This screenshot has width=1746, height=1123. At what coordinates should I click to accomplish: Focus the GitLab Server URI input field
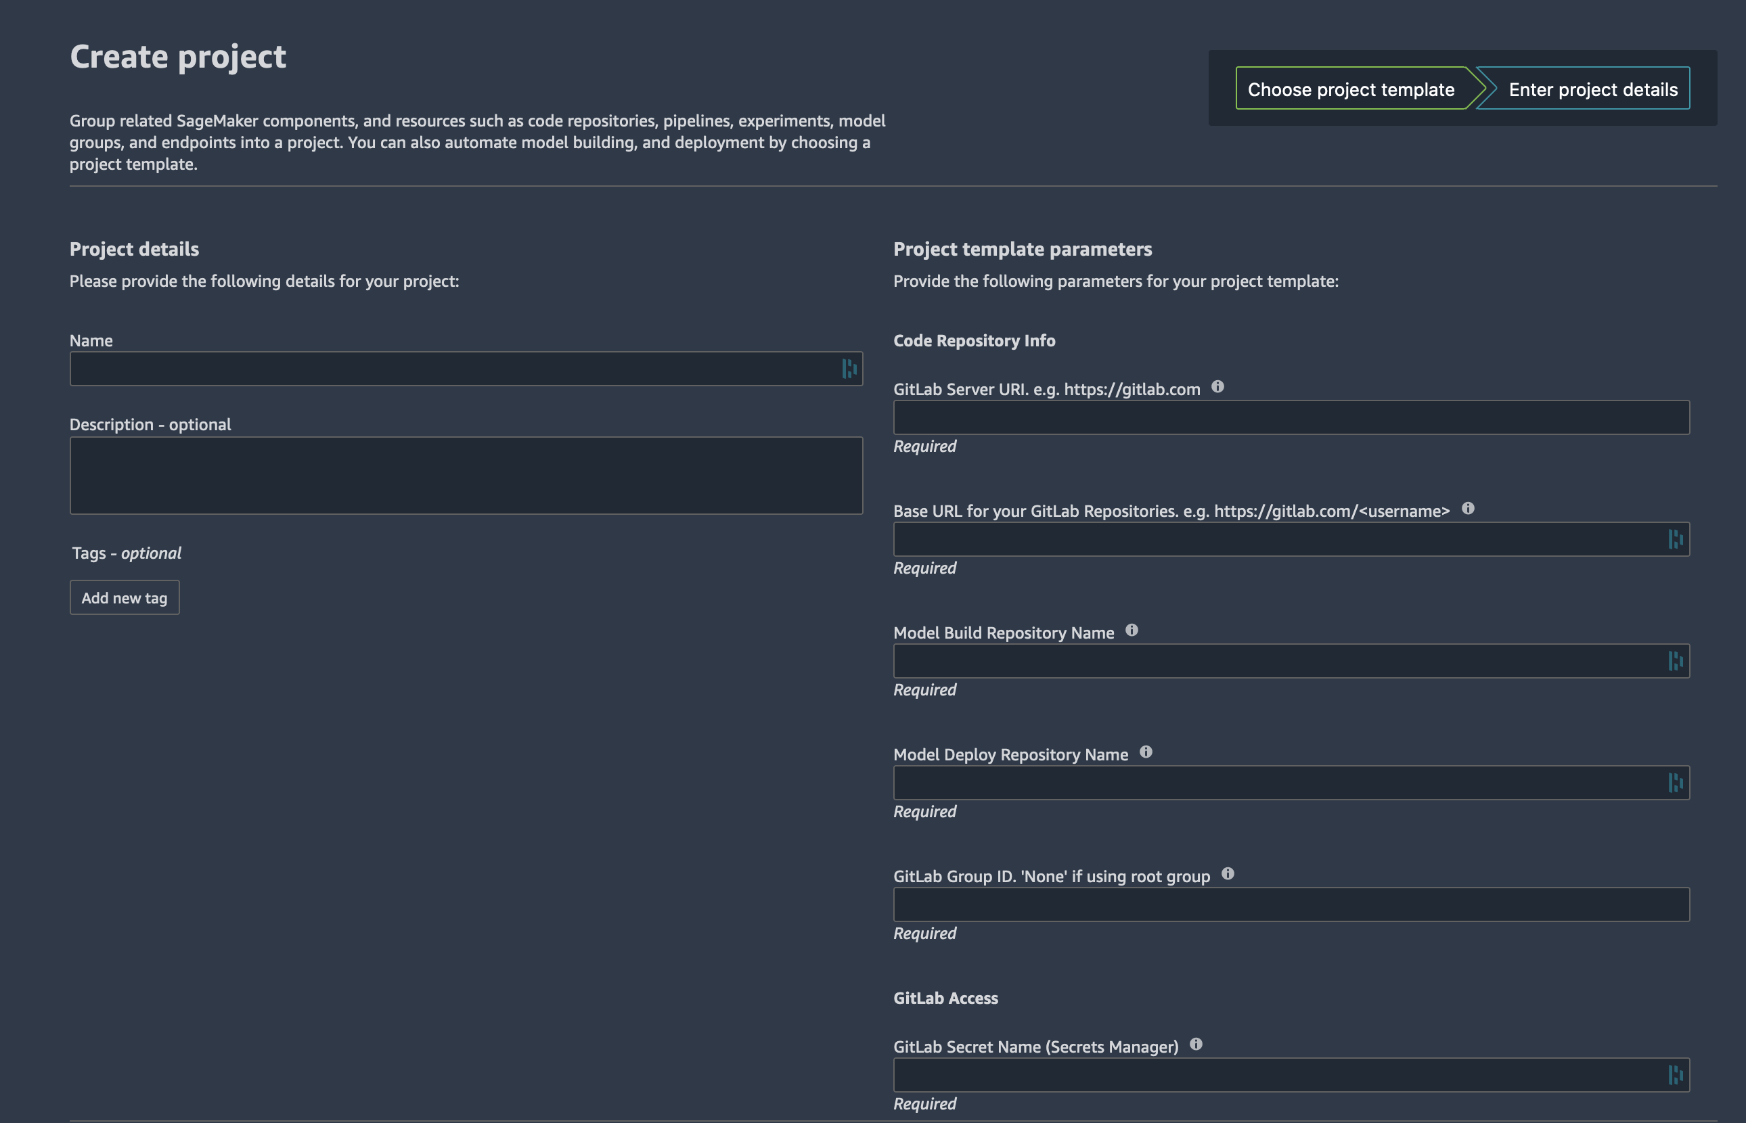click(x=1292, y=418)
